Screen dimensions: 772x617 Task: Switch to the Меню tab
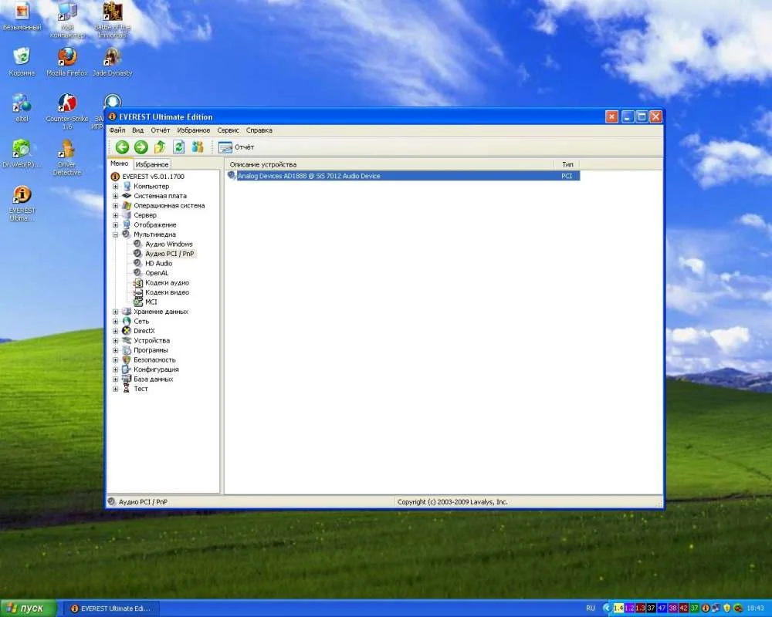[x=119, y=164]
